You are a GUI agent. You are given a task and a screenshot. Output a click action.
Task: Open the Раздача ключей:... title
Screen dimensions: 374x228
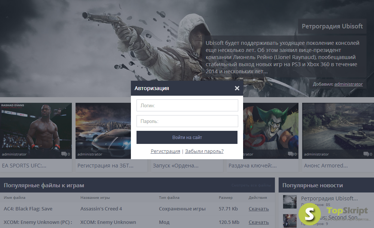tap(252, 166)
